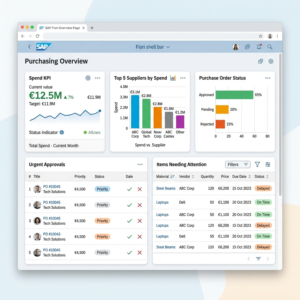Go back using shell bar back arrow
This screenshot has width=300, height=300.
(x=30, y=47)
